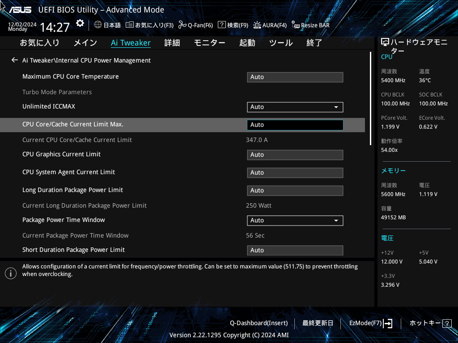Toggle AURA lighting icon (F4)
This screenshot has height=343, width=458.
click(x=257, y=25)
